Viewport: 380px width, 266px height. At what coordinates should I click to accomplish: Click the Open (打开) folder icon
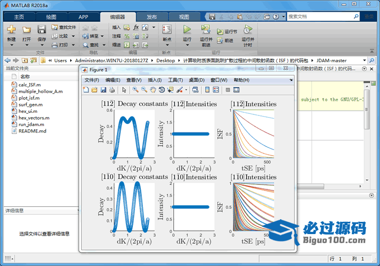(x=27, y=30)
